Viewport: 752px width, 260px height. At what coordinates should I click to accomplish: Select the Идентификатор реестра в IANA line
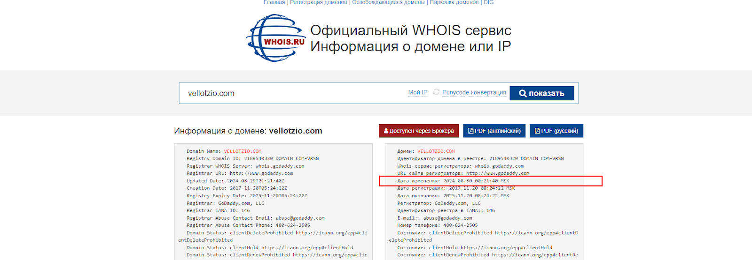[x=446, y=210]
